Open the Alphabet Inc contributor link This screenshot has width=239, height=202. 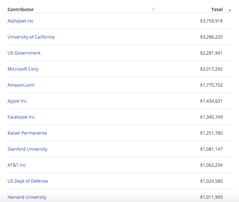20,21
